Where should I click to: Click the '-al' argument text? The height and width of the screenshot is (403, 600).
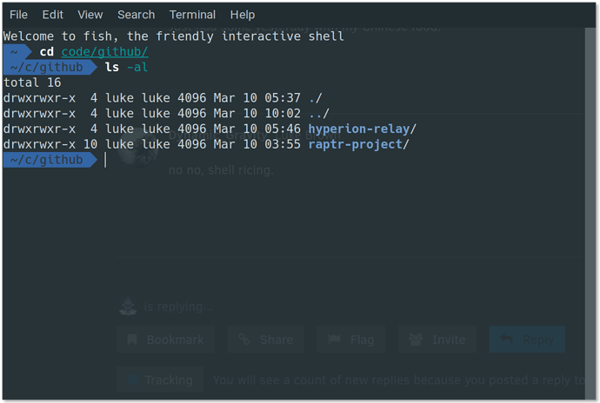pyautogui.click(x=137, y=67)
